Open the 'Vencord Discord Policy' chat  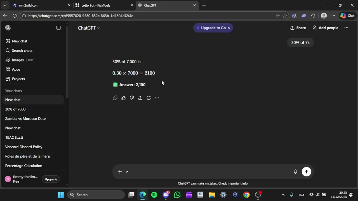tap(34, 147)
